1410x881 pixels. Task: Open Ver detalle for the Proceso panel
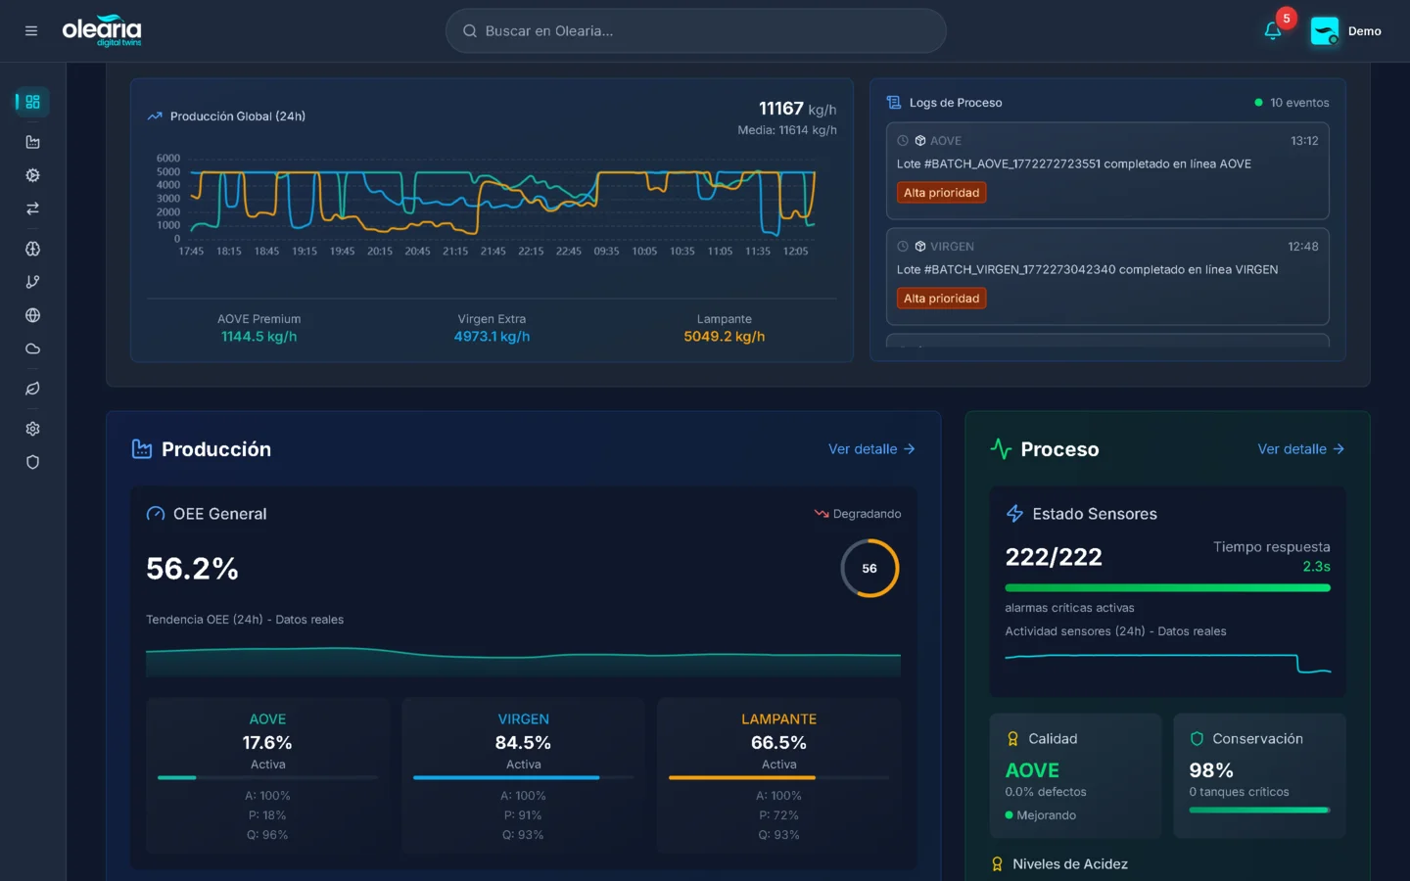point(1300,449)
